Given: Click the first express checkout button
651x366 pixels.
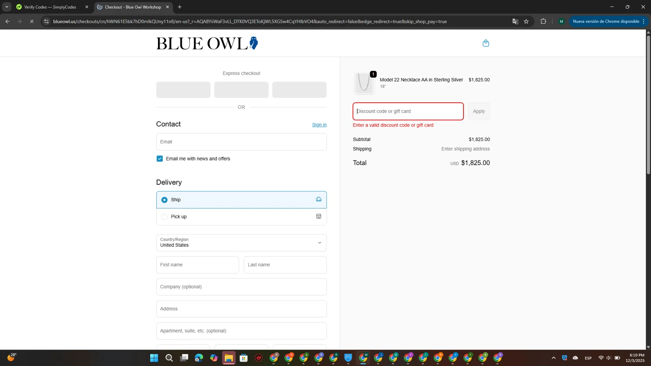Looking at the screenshot, I should [x=183, y=90].
